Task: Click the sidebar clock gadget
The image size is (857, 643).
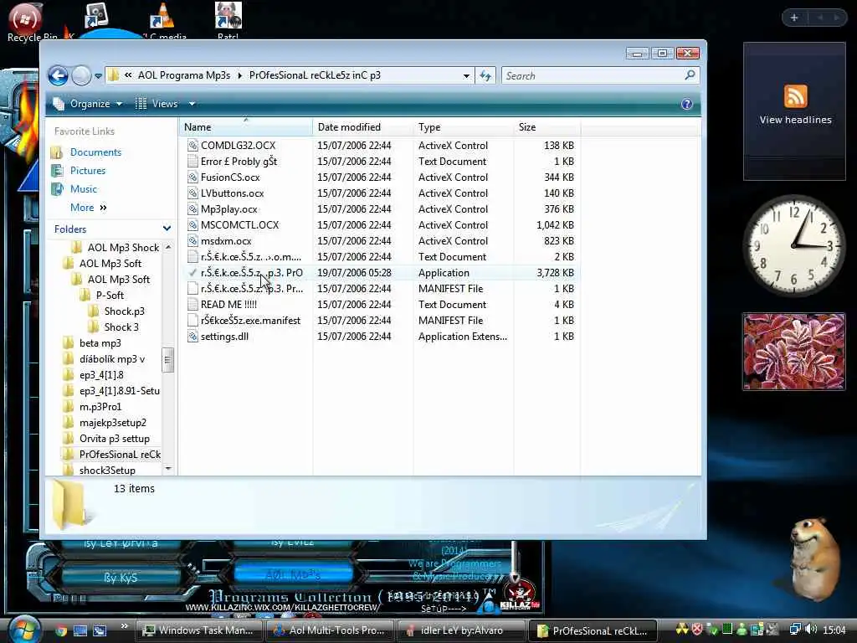Action: click(x=794, y=245)
